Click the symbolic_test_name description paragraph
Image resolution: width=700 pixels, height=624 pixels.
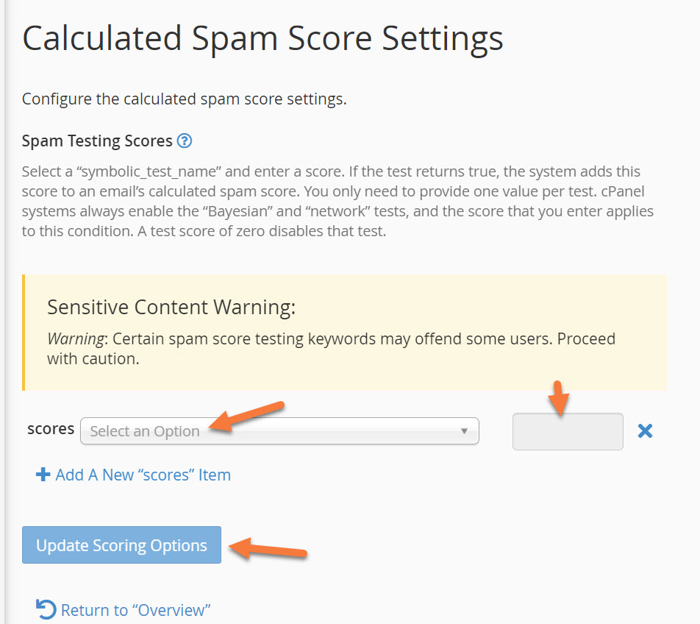pos(337,202)
